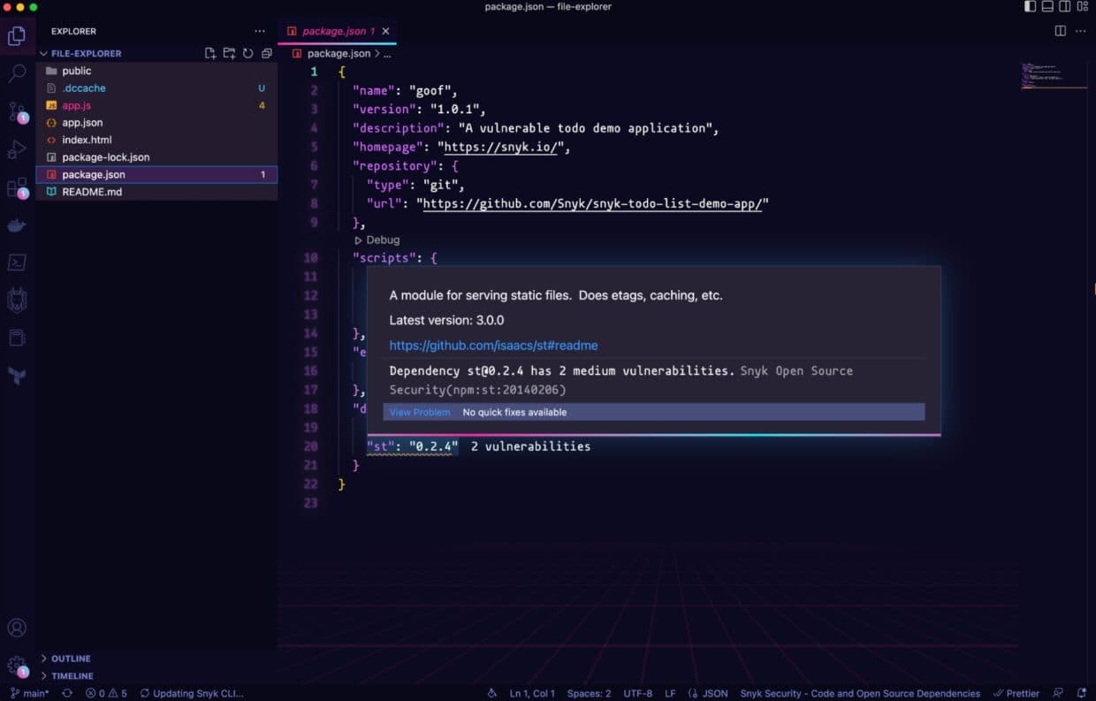
Task: Open the editor actions overflow menu
Action: tap(1080, 29)
